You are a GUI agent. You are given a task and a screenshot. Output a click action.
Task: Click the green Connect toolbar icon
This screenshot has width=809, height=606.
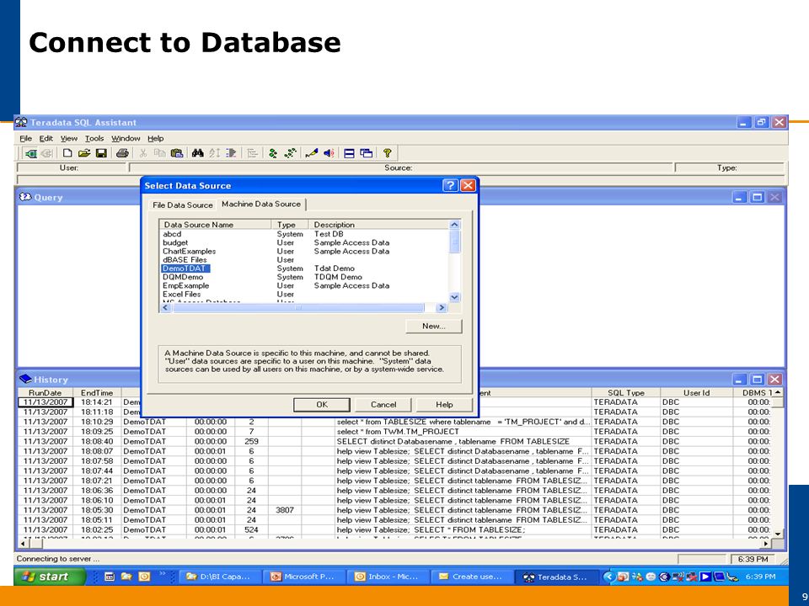(30, 153)
